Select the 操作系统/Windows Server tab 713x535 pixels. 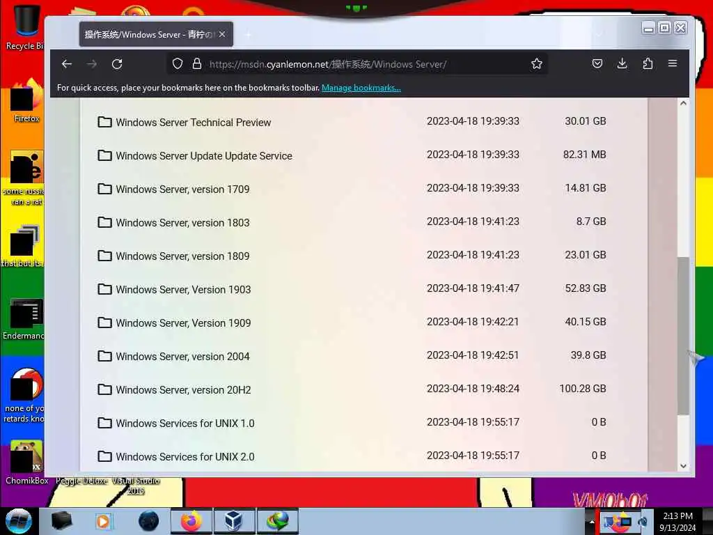tap(156, 34)
